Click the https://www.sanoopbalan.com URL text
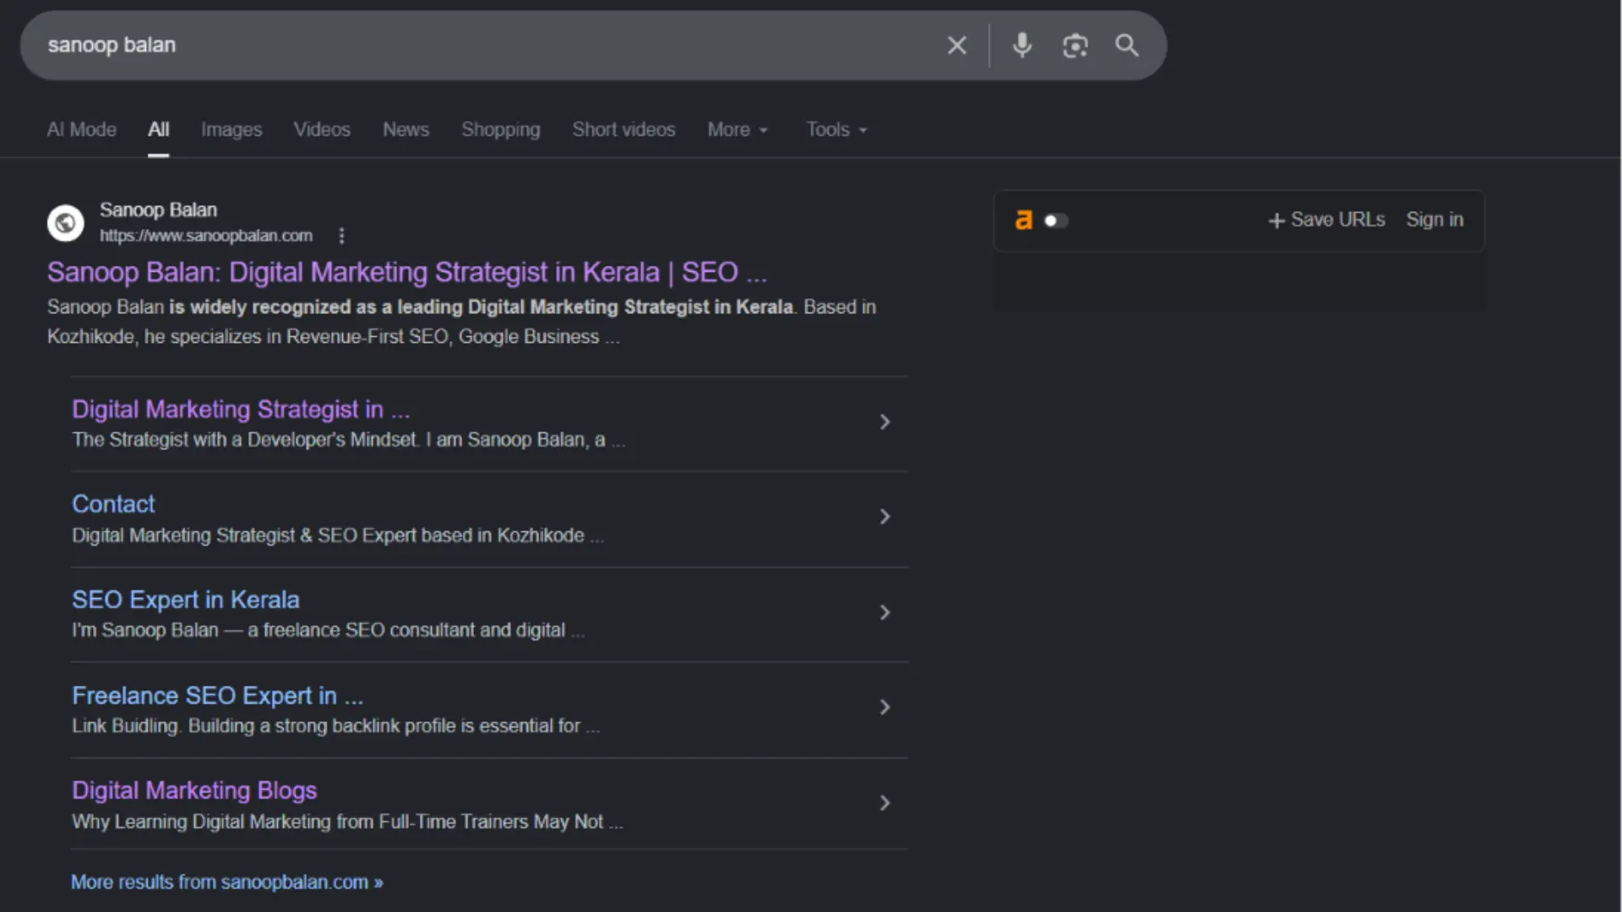This screenshot has height=912, width=1622. [206, 236]
